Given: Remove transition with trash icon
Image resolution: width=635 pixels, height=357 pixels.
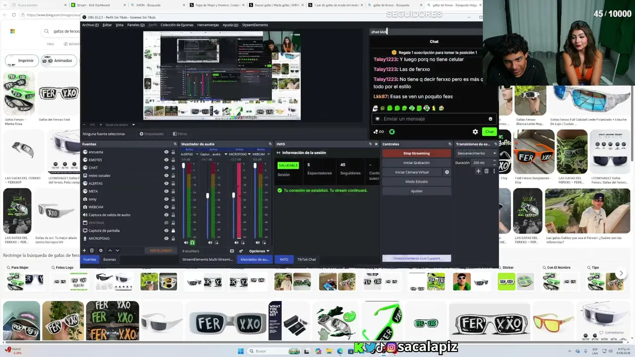Looking at the screenshot, I should tap(486, 171).
